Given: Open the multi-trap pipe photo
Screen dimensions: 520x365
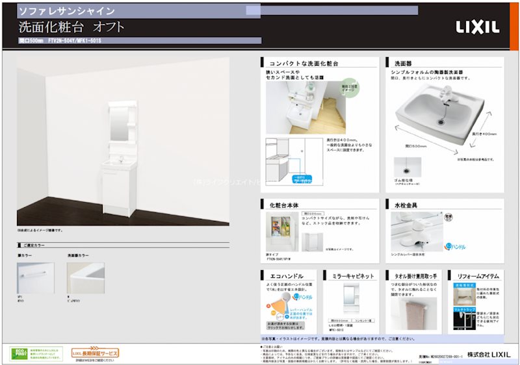Looking at the screenshot, I should [x=464, y=321].
